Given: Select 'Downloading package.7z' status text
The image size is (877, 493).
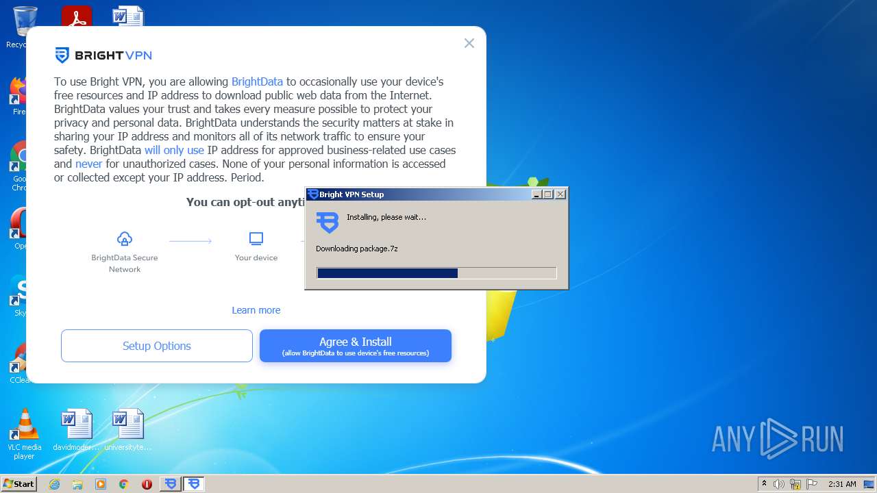Looking at the screenshot, I should coord(357,249).
